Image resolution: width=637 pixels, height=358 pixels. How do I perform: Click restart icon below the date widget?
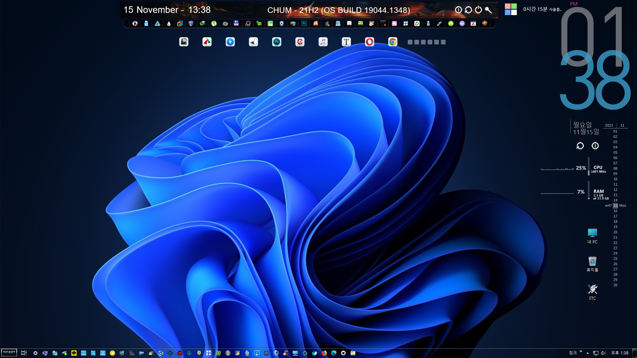click(x=580, y=146)
